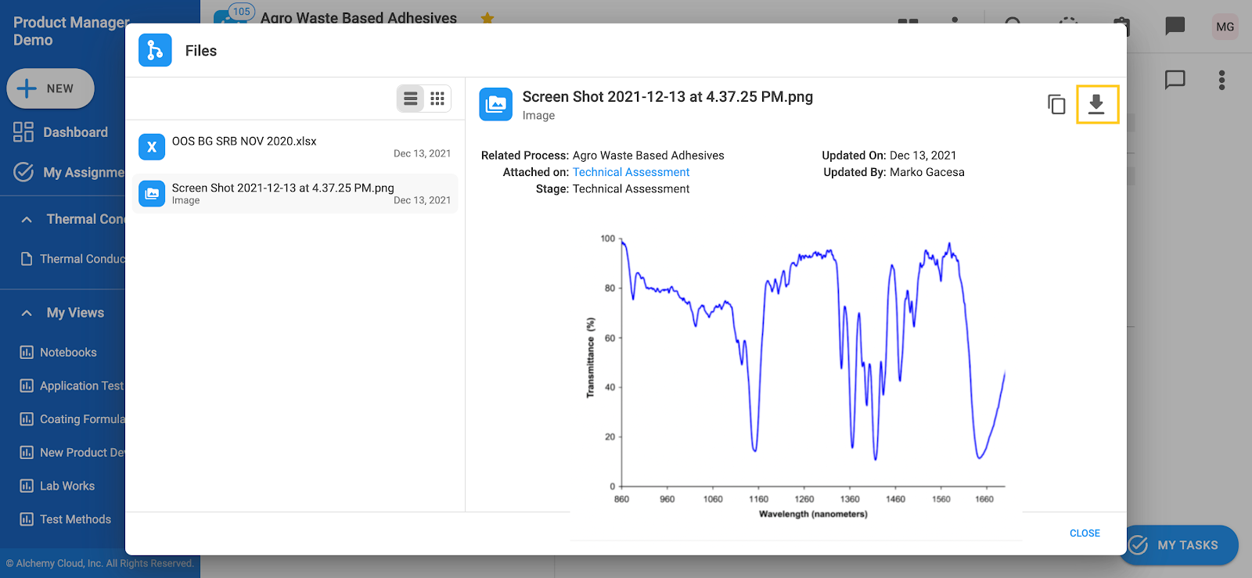This screenshot has width=1252, height=578.
Task: Collapse the My Views section
Action: pyautogui.click(x=27, y=313)
